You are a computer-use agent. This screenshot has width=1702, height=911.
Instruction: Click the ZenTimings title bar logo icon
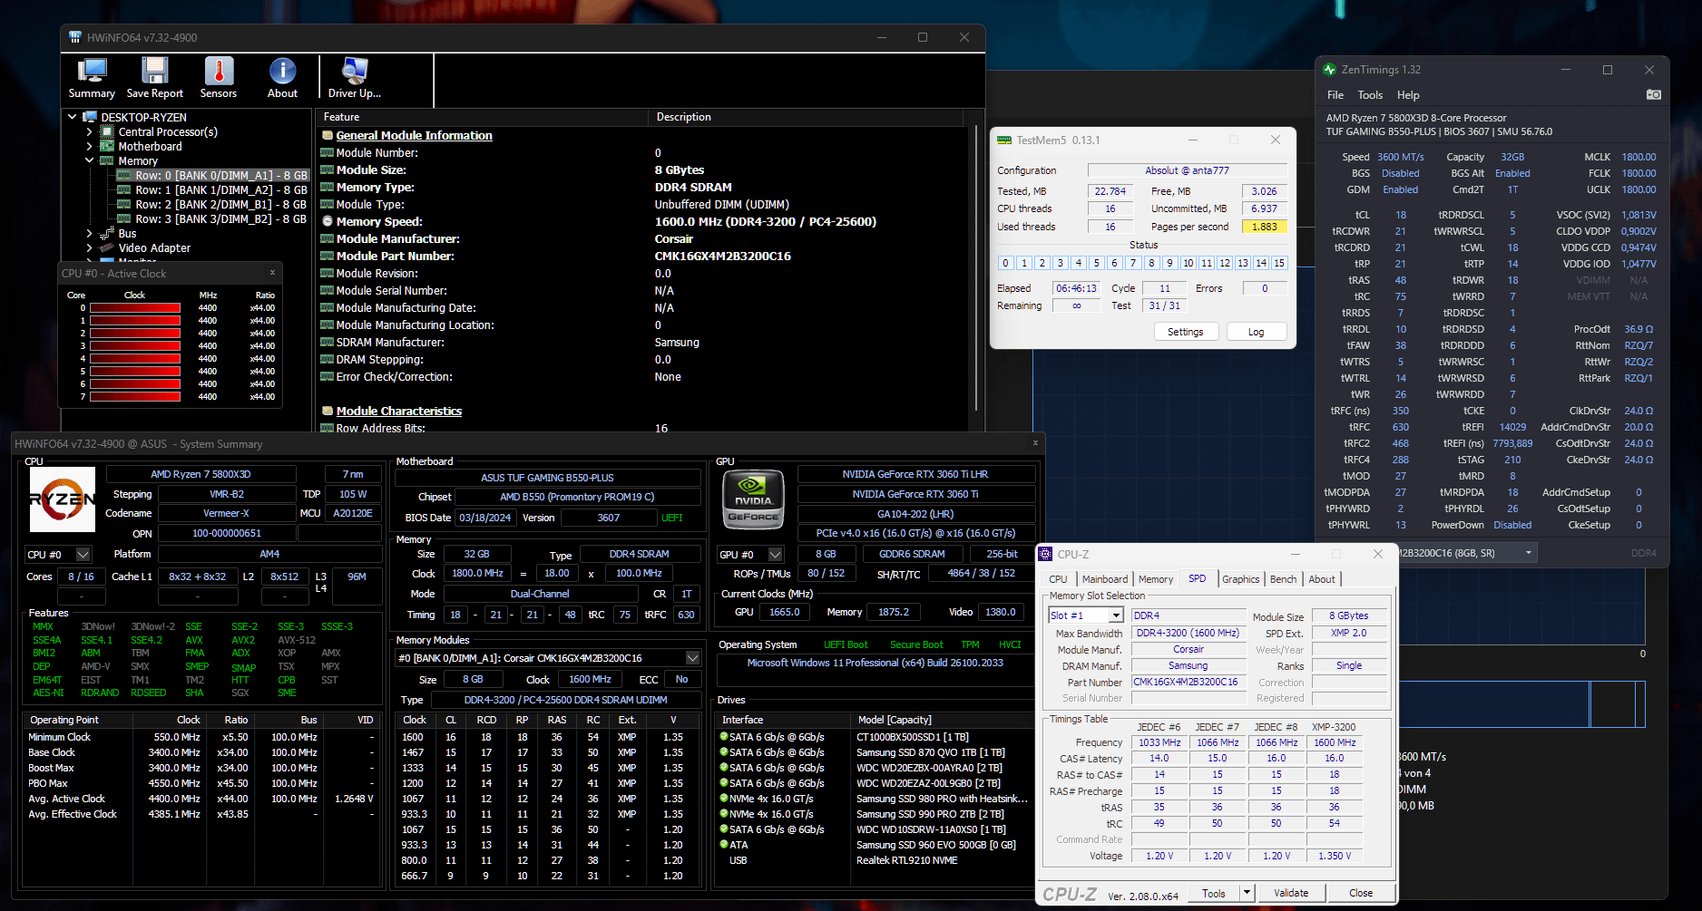(x=1330, y=70)
